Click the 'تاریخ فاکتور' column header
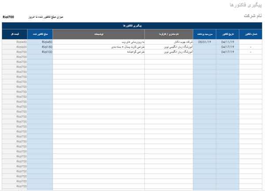 (227, 34)
